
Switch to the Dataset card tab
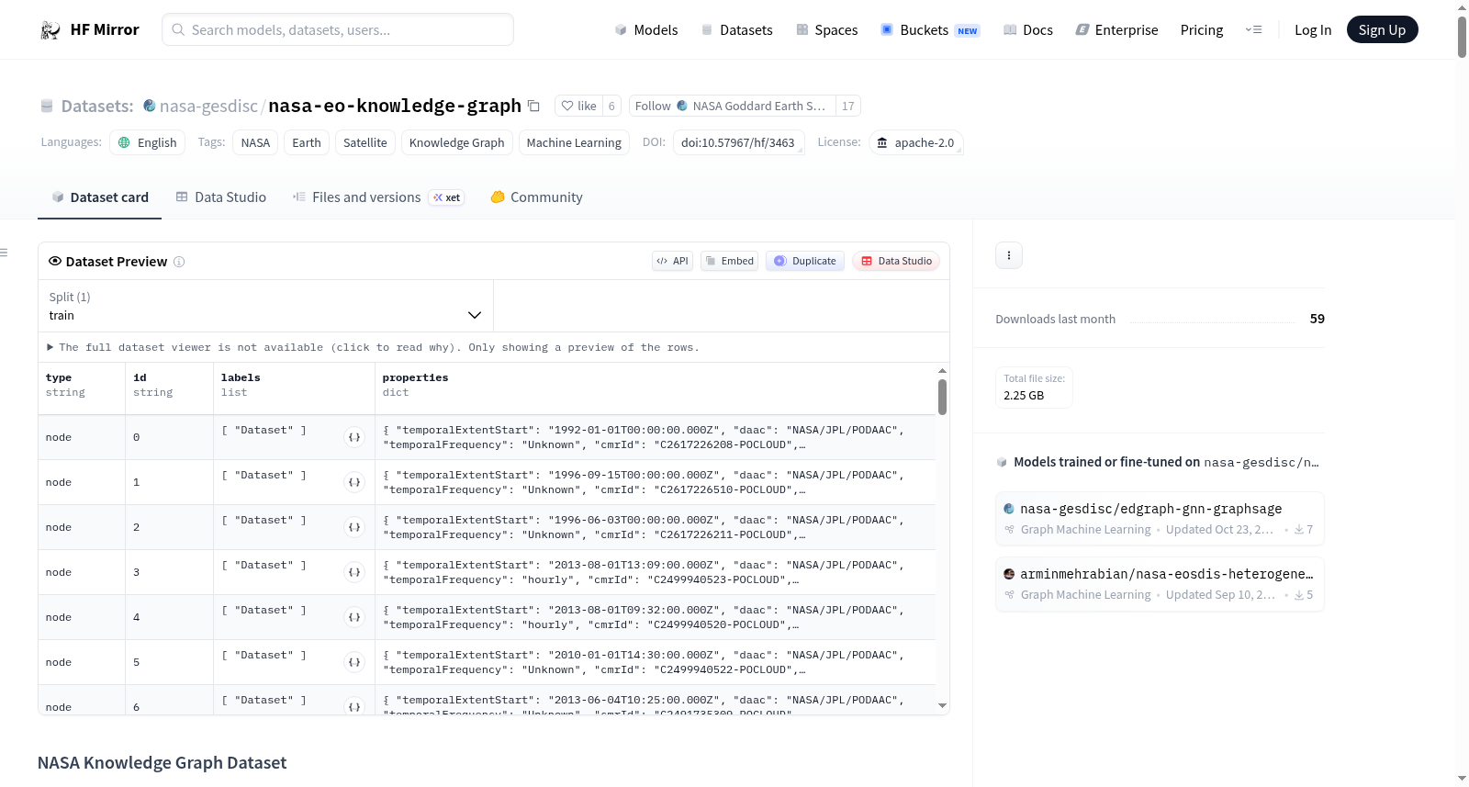click(99, 197)
